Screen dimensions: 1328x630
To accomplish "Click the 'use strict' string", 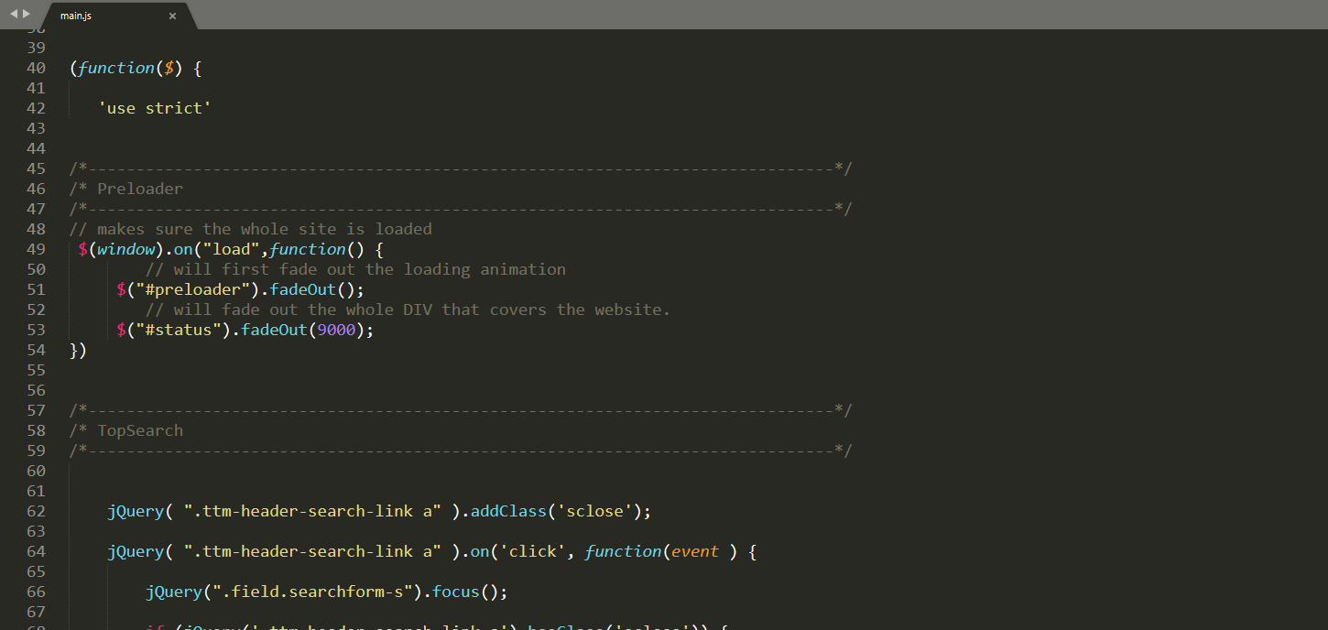I will click(x=155, y=108).
